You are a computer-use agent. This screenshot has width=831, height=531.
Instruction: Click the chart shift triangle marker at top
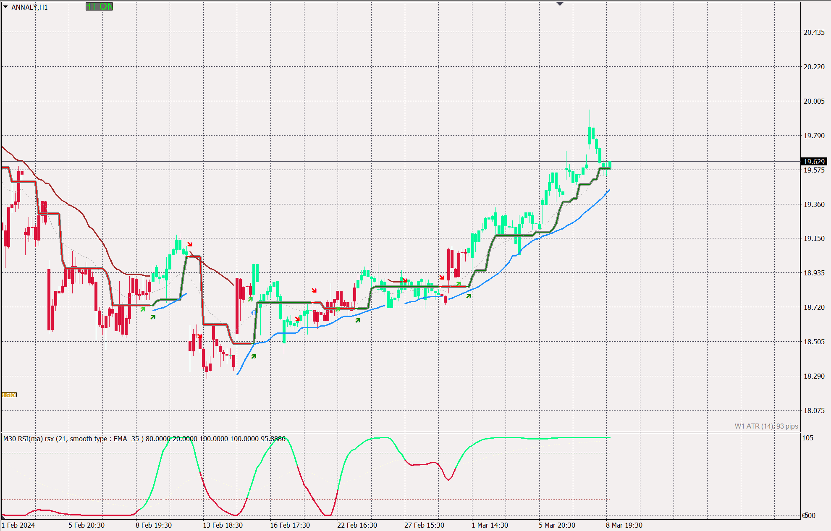(x=559, y=4)
